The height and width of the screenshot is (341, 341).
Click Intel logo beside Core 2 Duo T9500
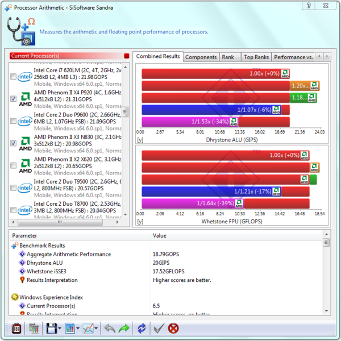click(x=24, y=188)
